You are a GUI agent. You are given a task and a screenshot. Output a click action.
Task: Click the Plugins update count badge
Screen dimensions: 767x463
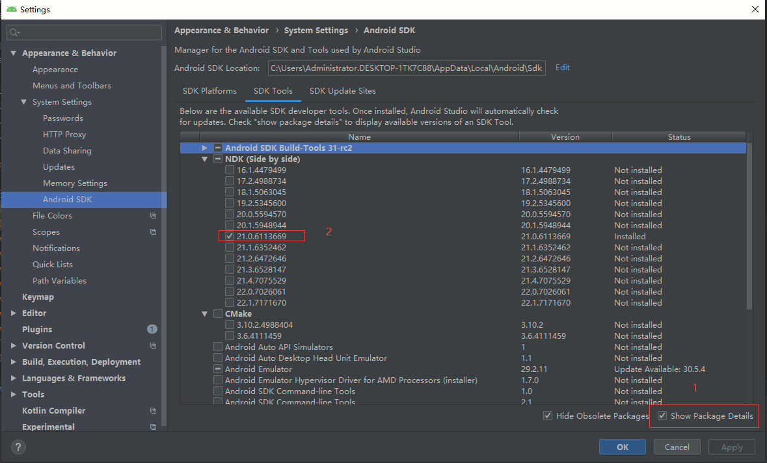[152, 329]
